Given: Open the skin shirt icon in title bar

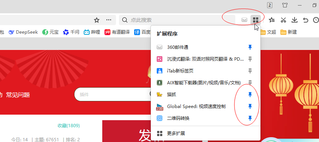Looking at the screenshot, I should pyautogui.click(x=285, y=5).
